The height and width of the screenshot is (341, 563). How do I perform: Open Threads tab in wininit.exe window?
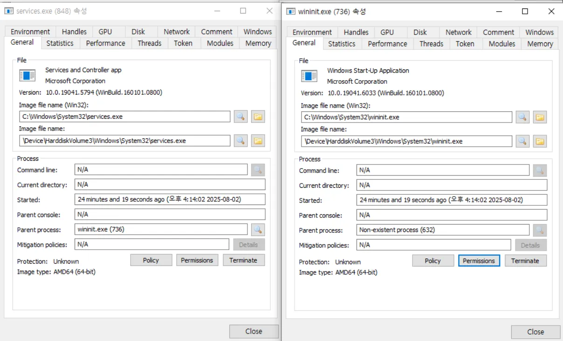point(431,43)
